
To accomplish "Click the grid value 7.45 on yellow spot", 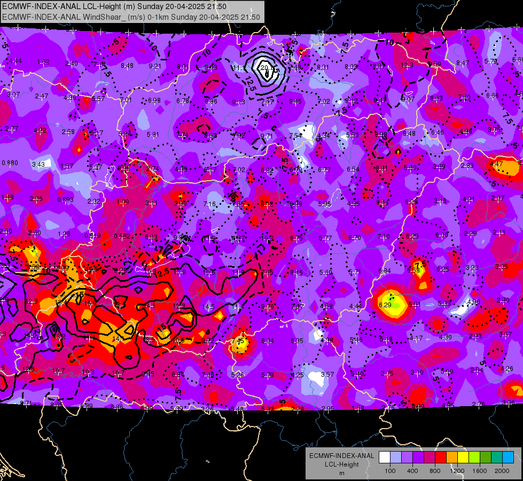I will pos(238,341).
